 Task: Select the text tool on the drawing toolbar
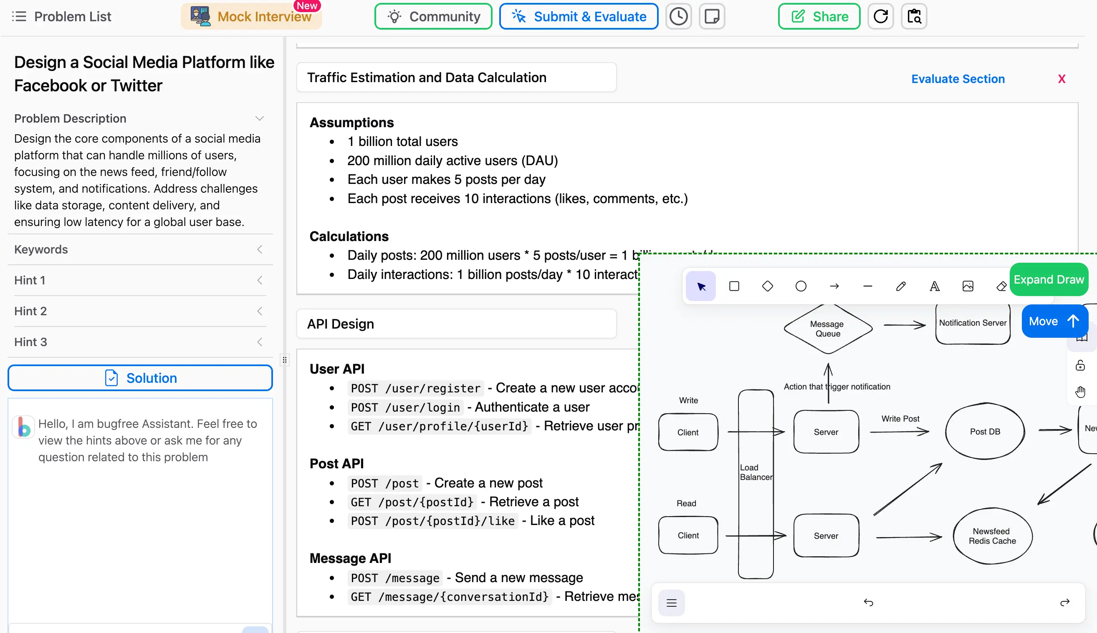934,286
